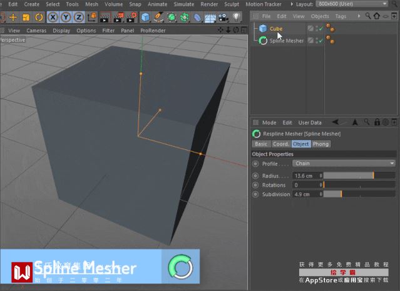Toggle X axis lock
The width and height of the screenshot is (400, 291).
[x=53, y=17]
